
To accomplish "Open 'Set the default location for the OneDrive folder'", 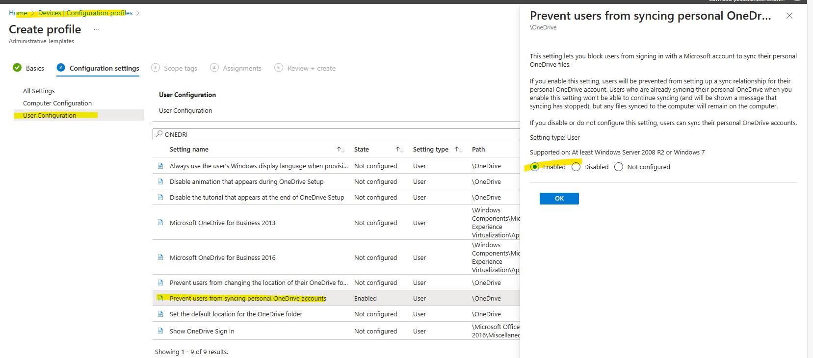I will pyautogui.click(x=236, y=314).
